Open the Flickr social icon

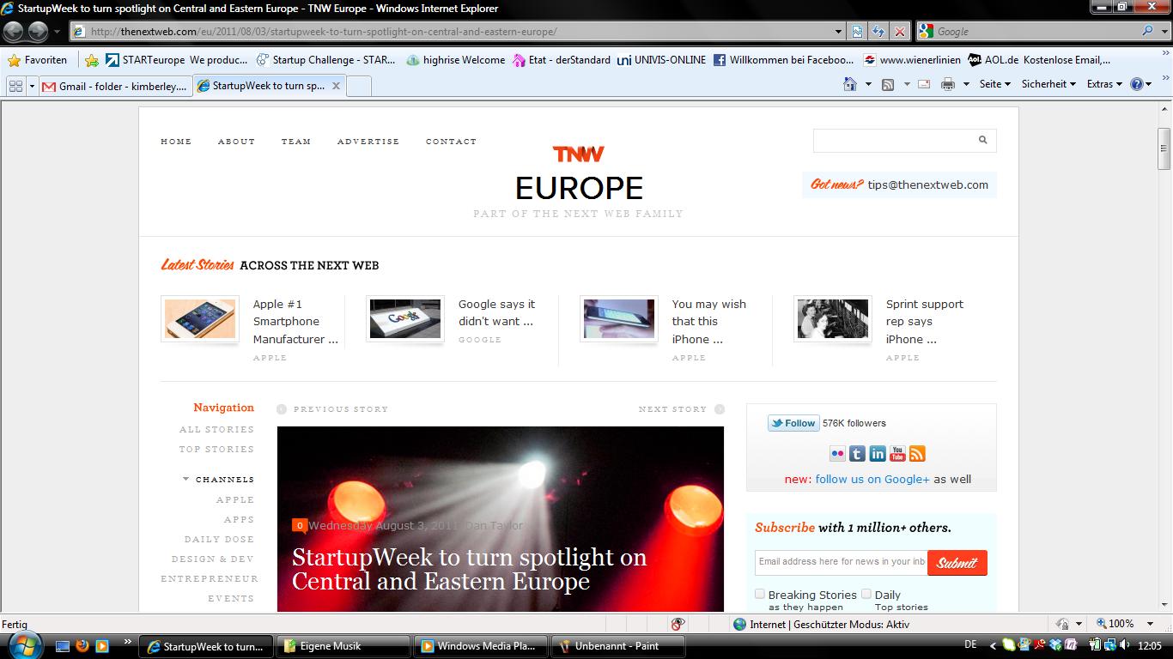tap(838, 454)
